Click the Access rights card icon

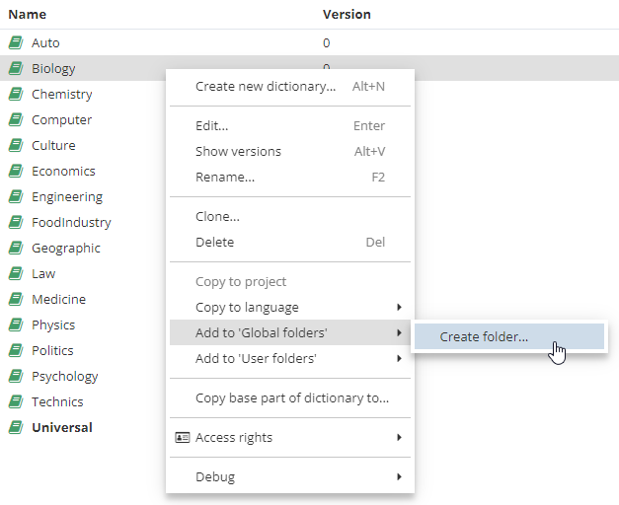pyautogui.click(x=182, y=438)
